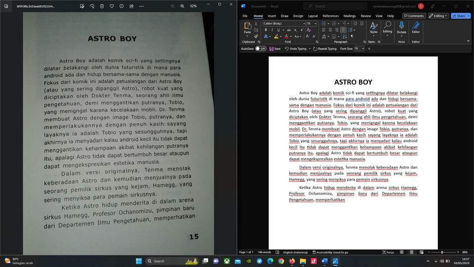Toggle Show/Hide paragraph marks
Screen dimensions: 474x267
pyautogui.click(x=352, y=36)
